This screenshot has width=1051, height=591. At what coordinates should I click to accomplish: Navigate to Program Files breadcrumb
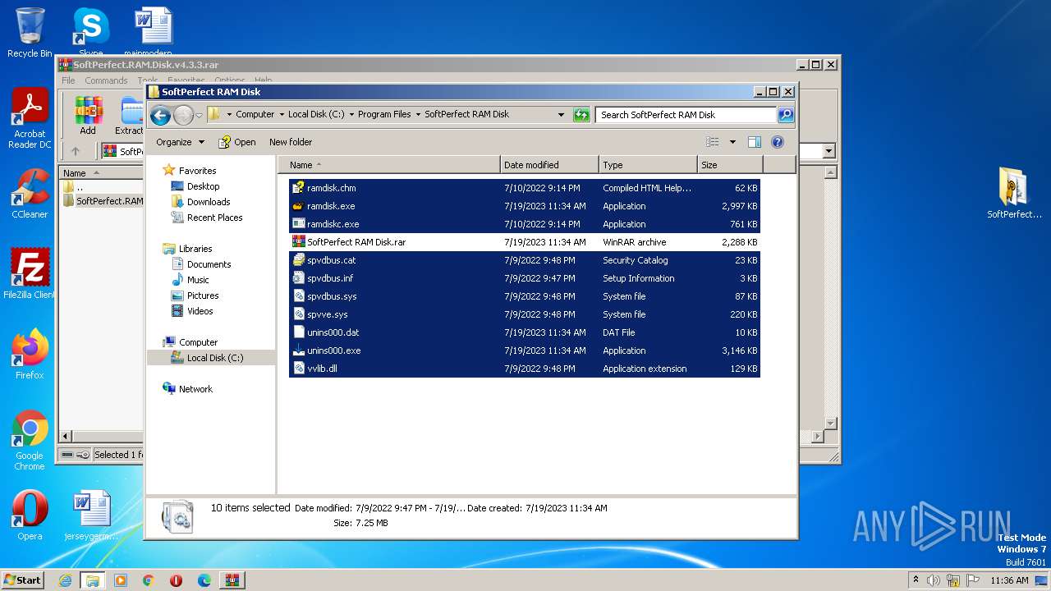[384, 115]
